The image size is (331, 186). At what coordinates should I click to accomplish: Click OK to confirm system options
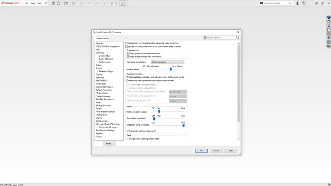pos(201,150)
